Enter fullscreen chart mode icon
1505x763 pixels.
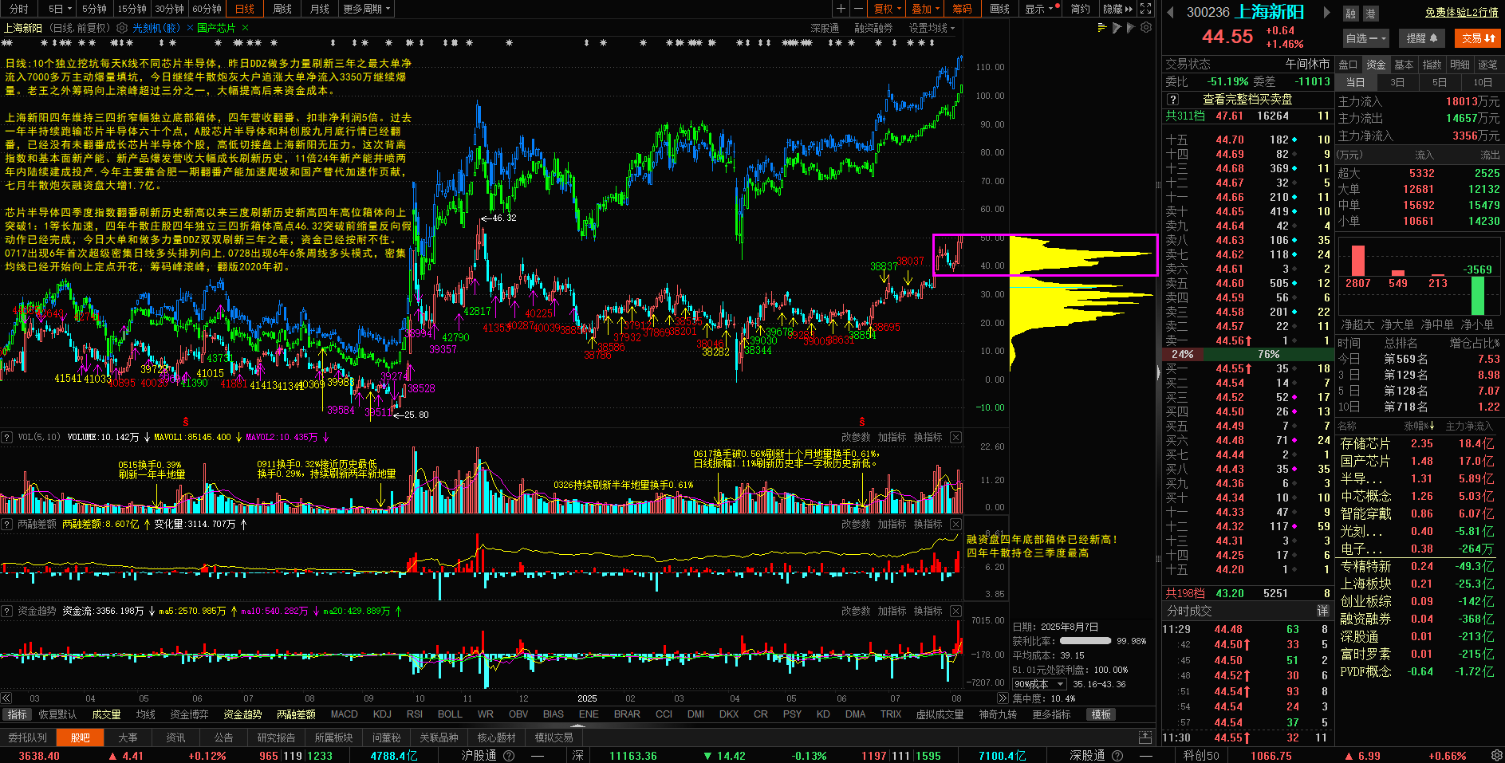(1146, 9)
